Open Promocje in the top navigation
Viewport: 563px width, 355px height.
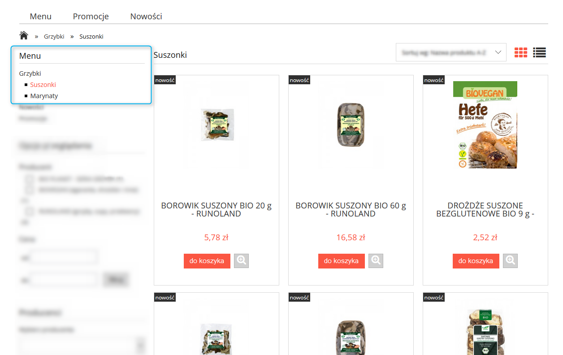tap(91, 17)
